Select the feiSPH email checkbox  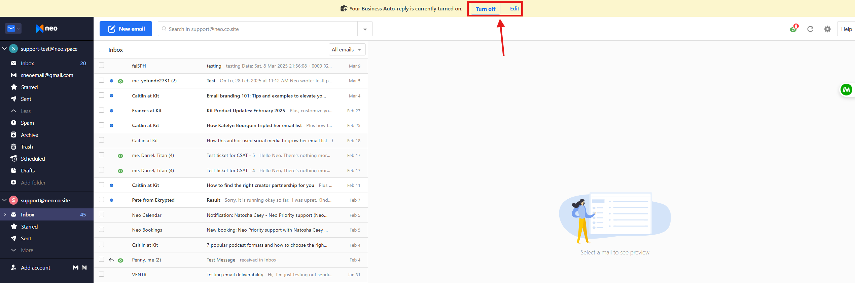click(x=102, y=65)
